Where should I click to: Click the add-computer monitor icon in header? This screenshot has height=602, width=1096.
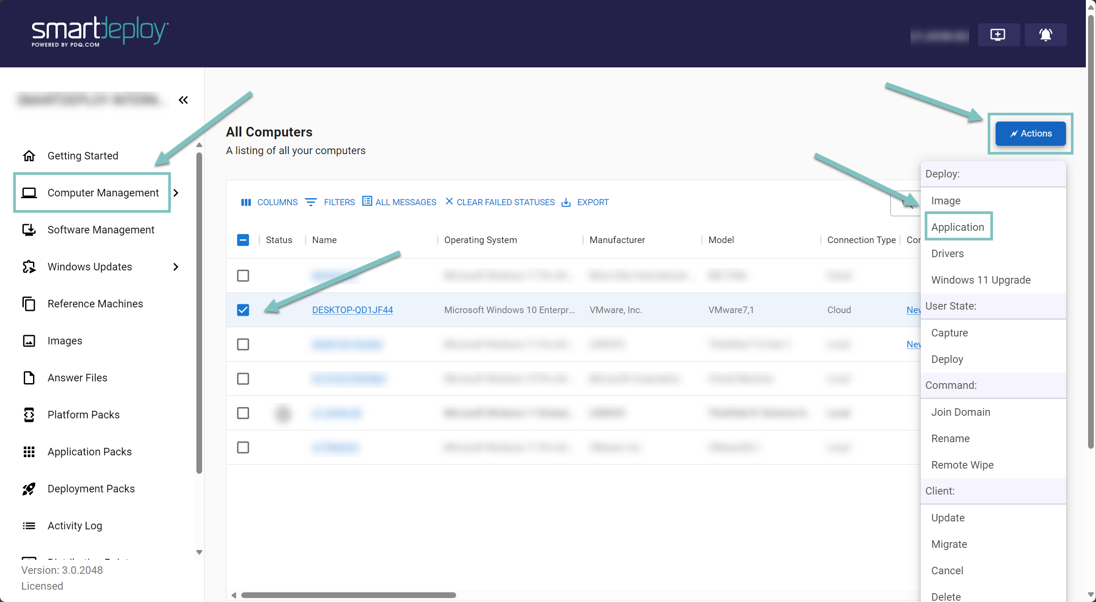point(998,34)
